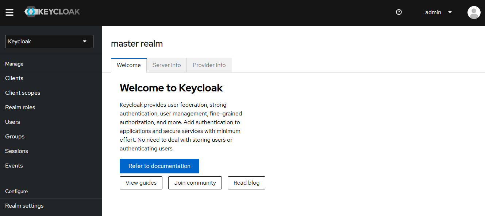The height and width of the screenshot is (216, 485).
Task: Open Client scopes from the sidebar
Action: [x=23, y=93]
